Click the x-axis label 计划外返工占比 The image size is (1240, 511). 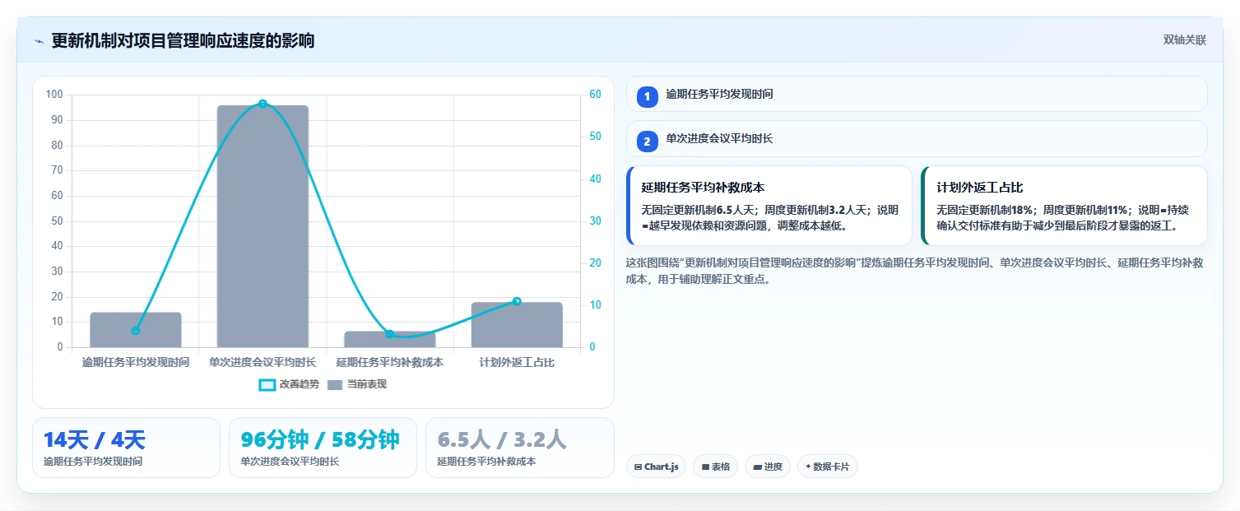tap(517, 362)
